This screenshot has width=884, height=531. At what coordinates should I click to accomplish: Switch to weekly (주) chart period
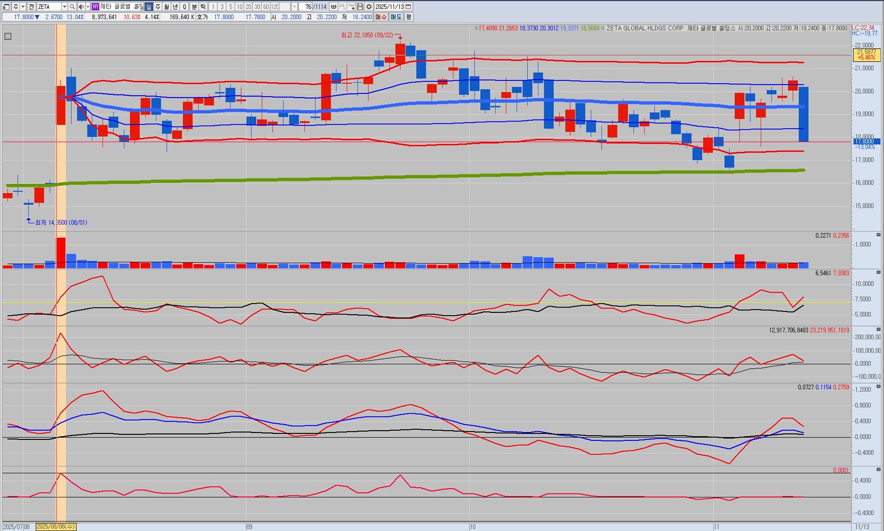[157, 6]
